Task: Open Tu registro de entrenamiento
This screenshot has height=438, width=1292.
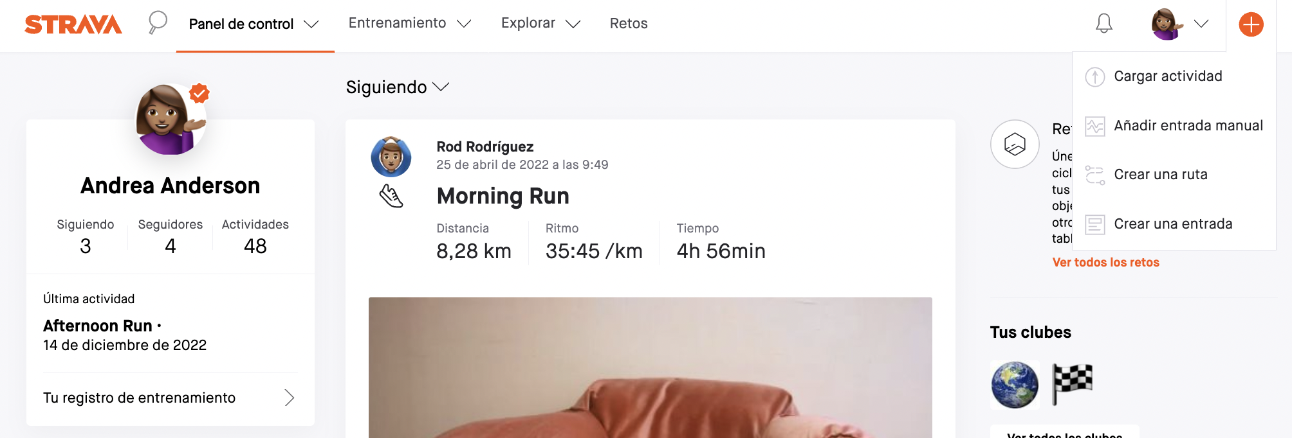Action: (x=170, y=398)
